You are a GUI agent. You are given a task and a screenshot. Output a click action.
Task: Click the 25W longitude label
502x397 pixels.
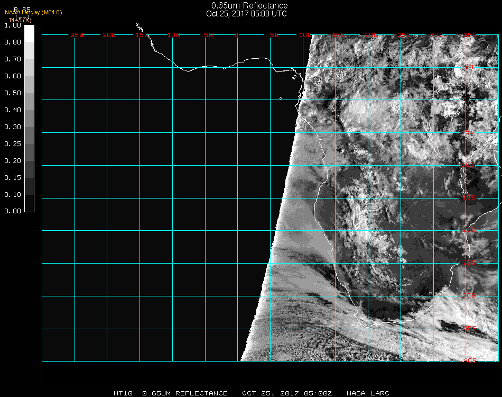click(77, 35)
